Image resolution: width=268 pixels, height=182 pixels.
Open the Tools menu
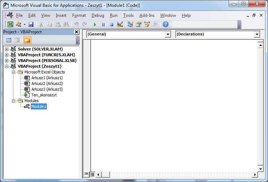pyautogui.click(x=128, y=15)
